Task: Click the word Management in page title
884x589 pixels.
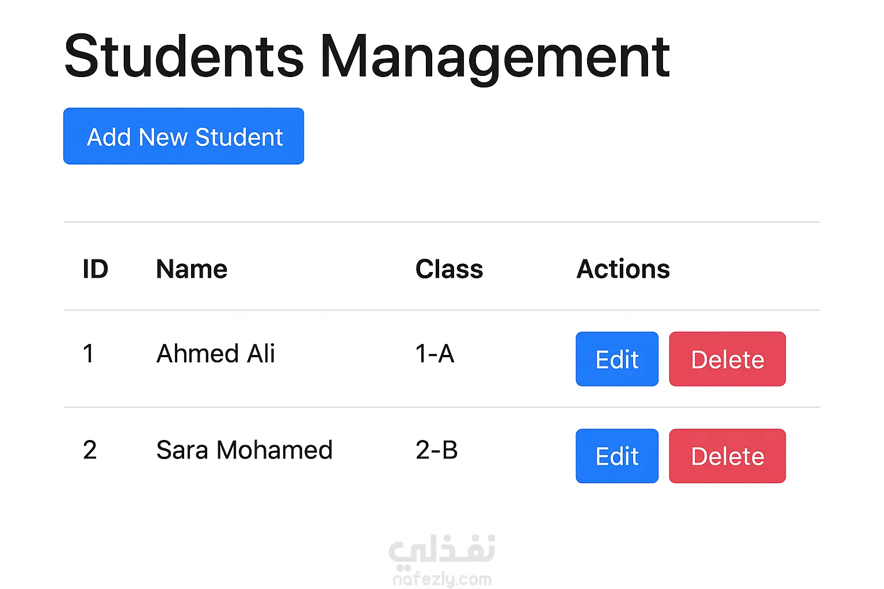Action: tap(495, 56)
